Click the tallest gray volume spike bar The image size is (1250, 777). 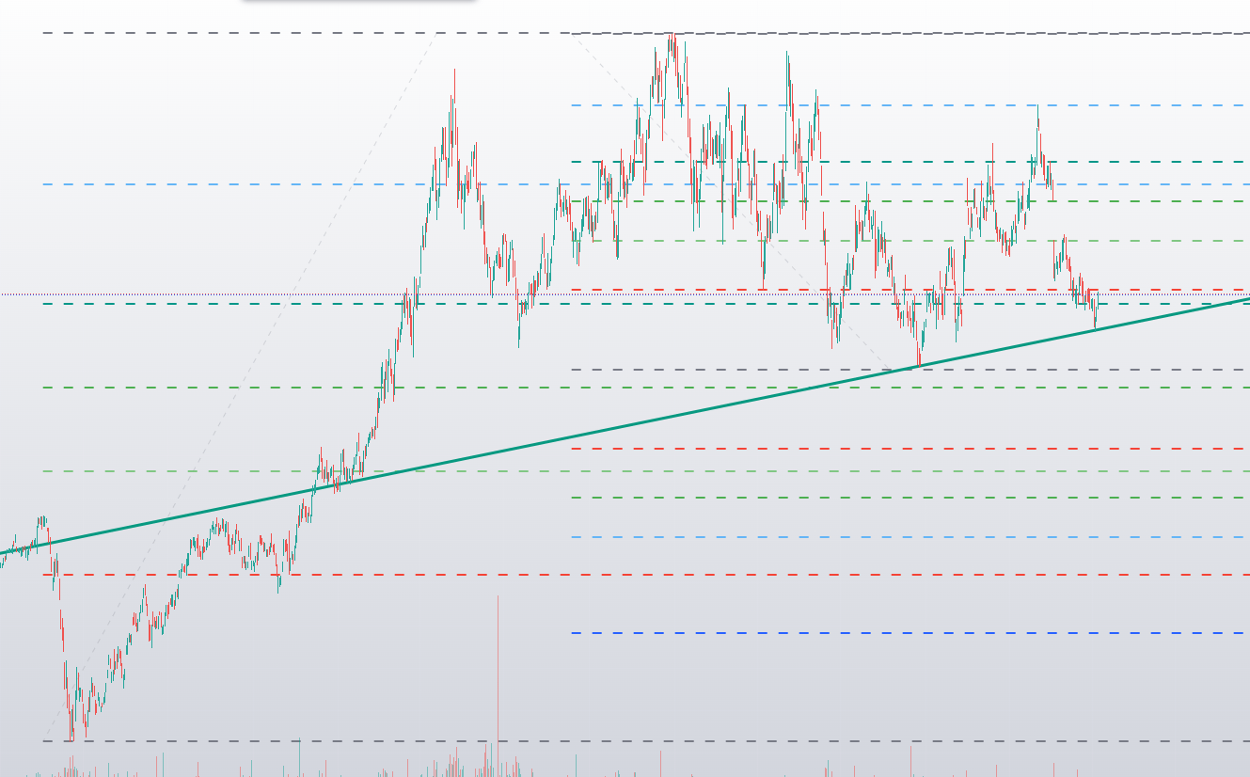[x=498, y=685]
